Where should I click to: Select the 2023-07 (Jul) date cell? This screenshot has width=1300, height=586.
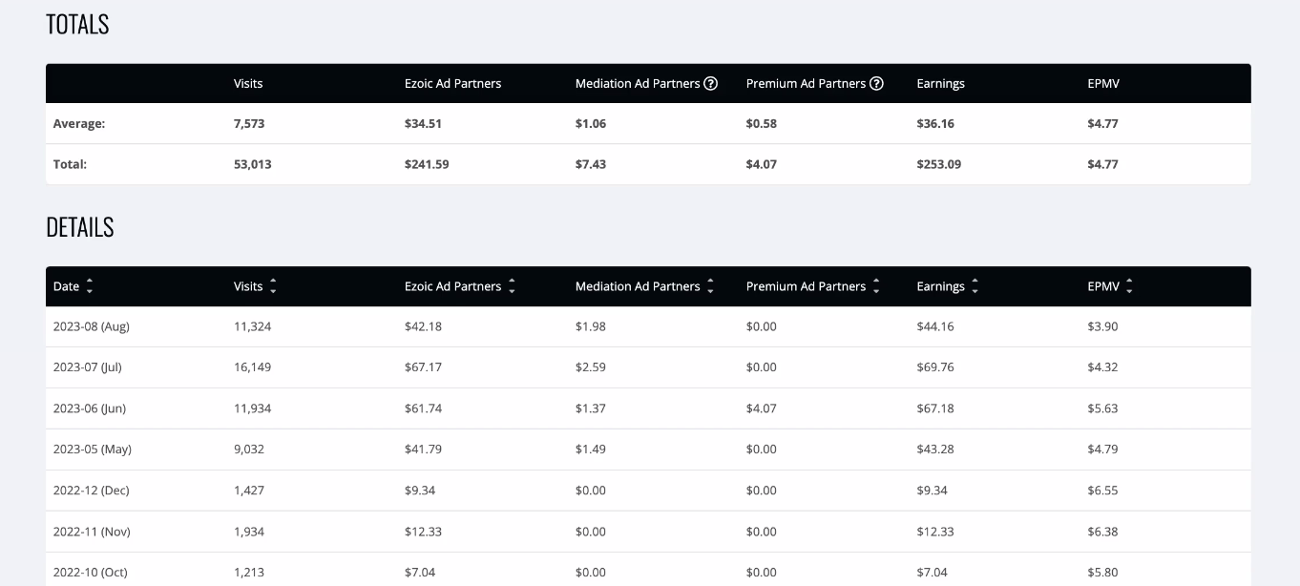(x=87, y=367)
